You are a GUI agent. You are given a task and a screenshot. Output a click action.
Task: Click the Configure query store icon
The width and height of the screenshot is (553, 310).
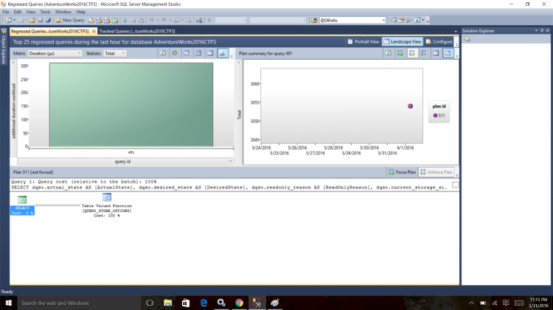pos(439,42)
